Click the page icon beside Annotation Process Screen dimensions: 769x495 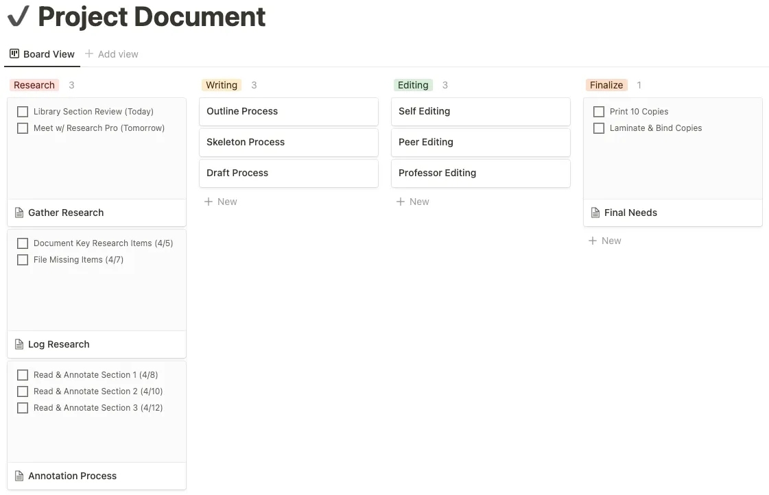(19, 476)
